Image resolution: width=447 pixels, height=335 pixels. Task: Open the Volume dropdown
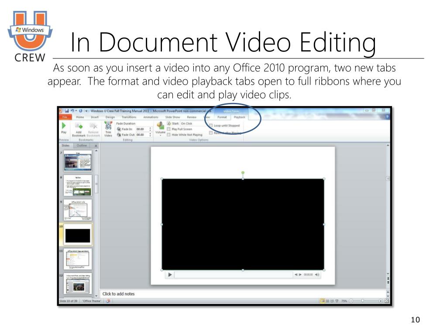coord(160,129)
